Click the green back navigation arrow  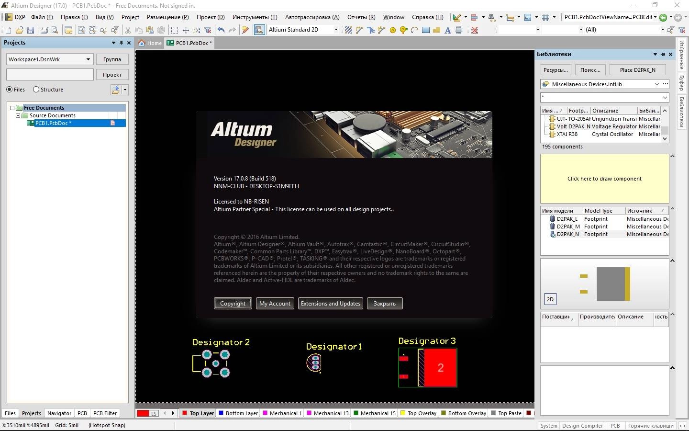coord(663,17)
